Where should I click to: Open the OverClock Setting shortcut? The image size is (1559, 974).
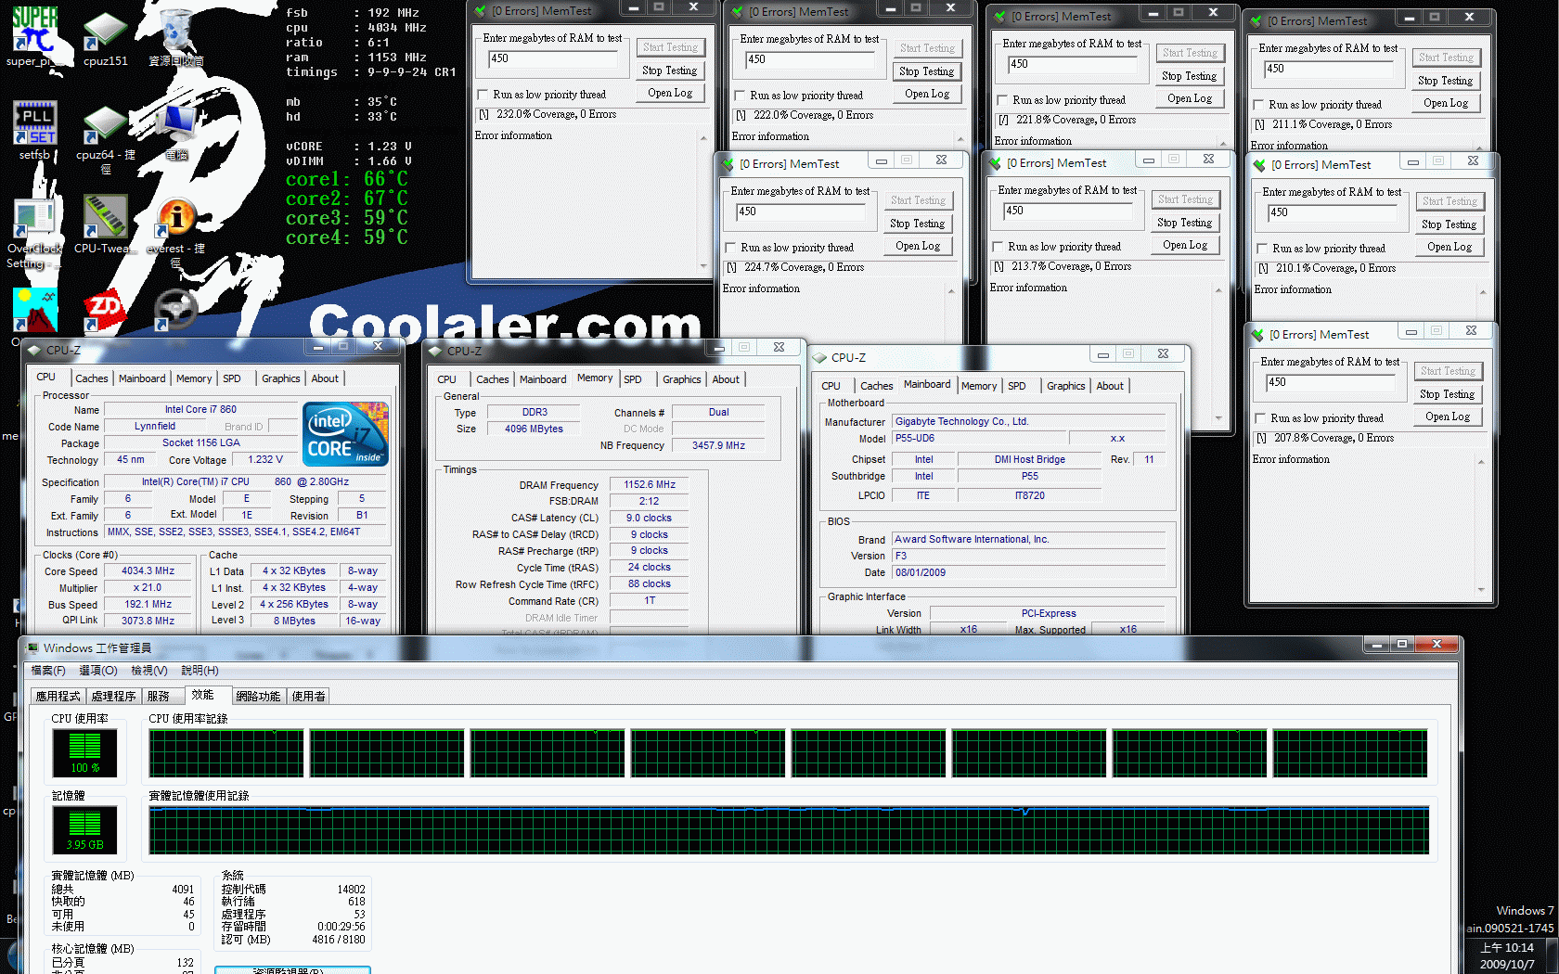click(x=34, y=234)
